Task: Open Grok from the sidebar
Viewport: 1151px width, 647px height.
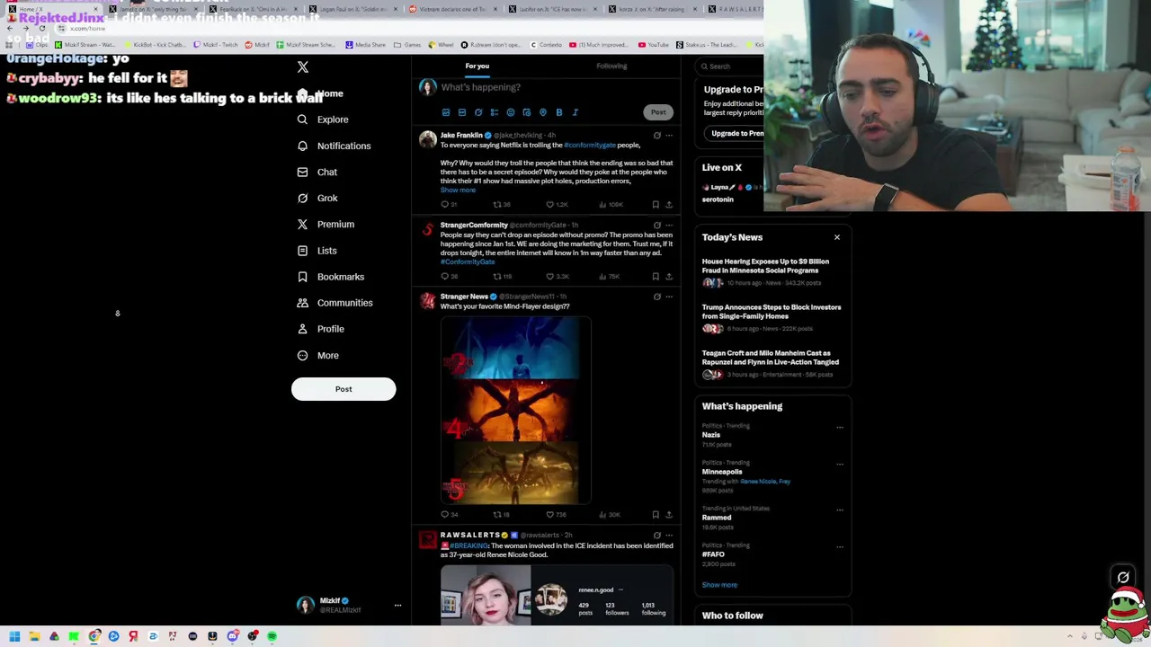Action: pos(317,198)
